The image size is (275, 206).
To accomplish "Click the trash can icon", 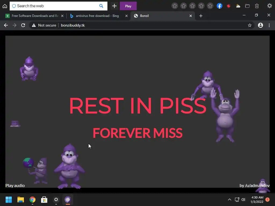I will 257,6.
